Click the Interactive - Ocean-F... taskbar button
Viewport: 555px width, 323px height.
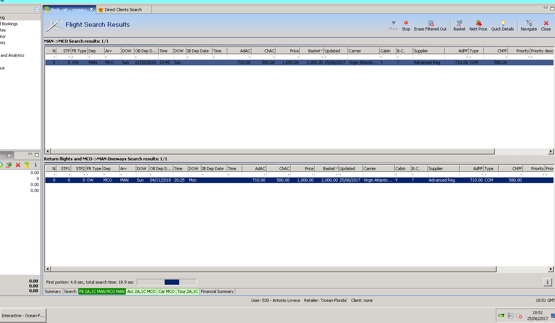tap(23, 316)
